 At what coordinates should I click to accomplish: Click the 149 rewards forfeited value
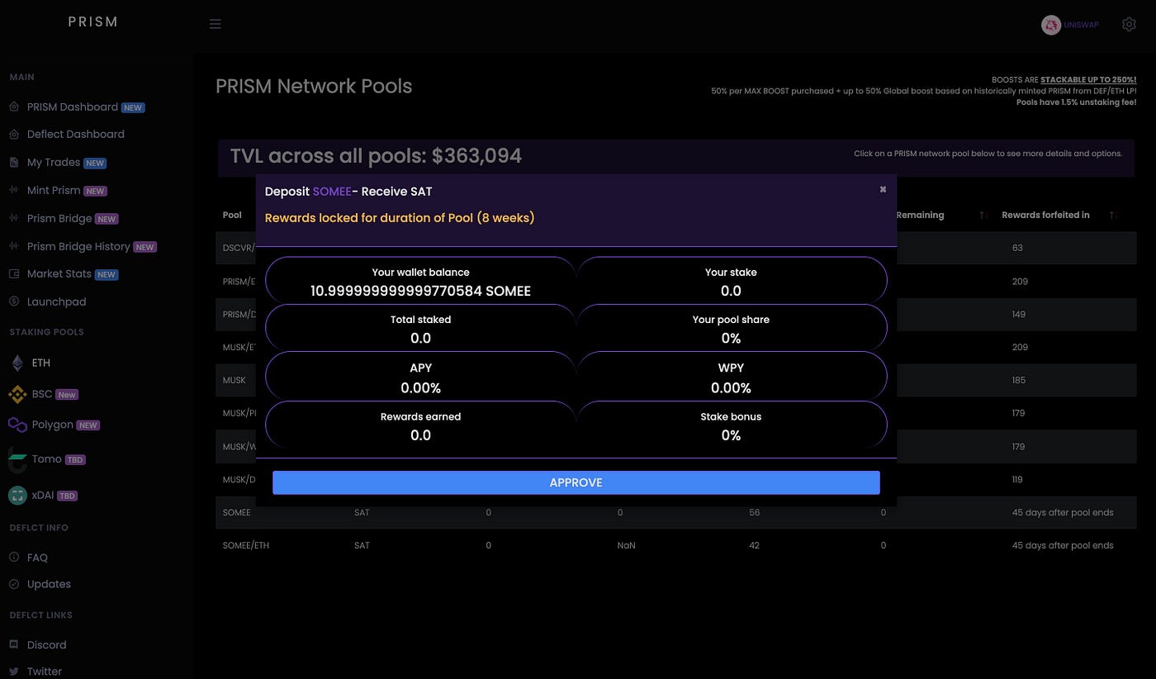pos(1019,314)
